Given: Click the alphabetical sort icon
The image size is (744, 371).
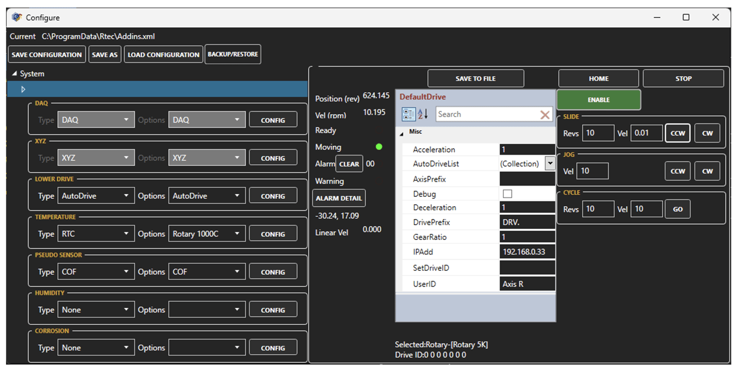Looking at the screenshot, I should [x=423, y=114].
